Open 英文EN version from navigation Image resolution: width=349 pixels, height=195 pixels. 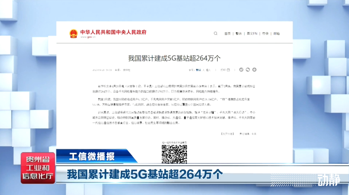[x=252, y=34]
